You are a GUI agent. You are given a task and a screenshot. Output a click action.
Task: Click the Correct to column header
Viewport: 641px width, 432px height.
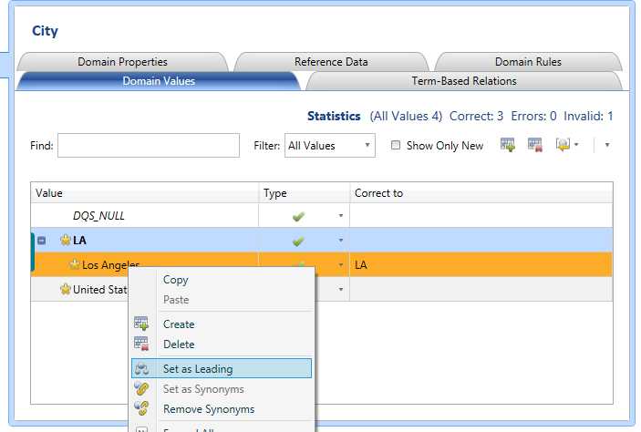[481, 193]
